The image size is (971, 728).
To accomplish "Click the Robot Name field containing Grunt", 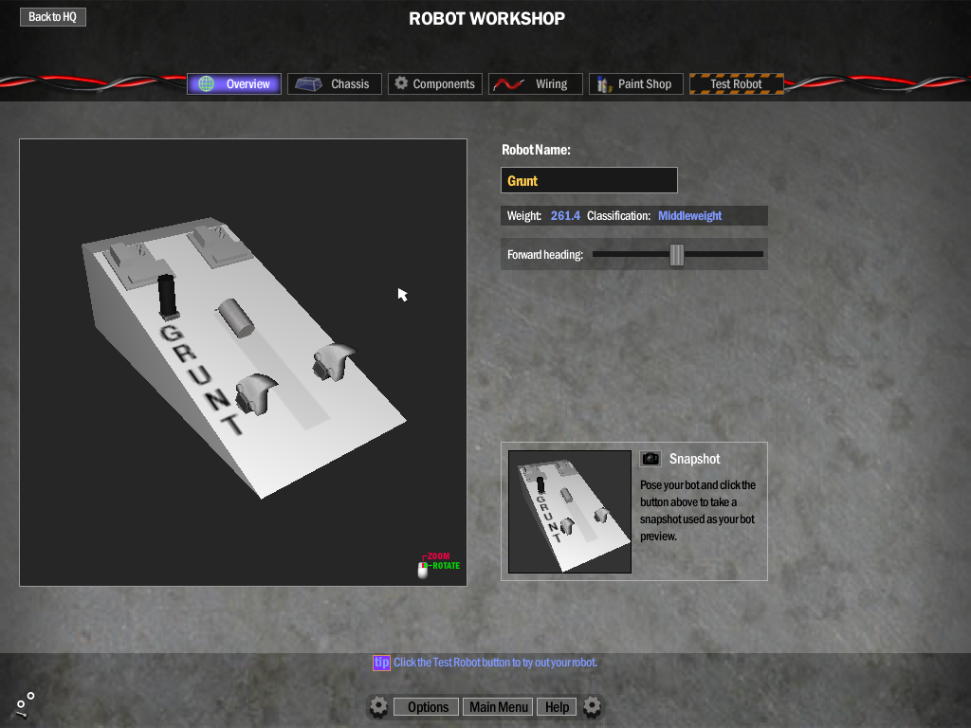I will (589, 180).
